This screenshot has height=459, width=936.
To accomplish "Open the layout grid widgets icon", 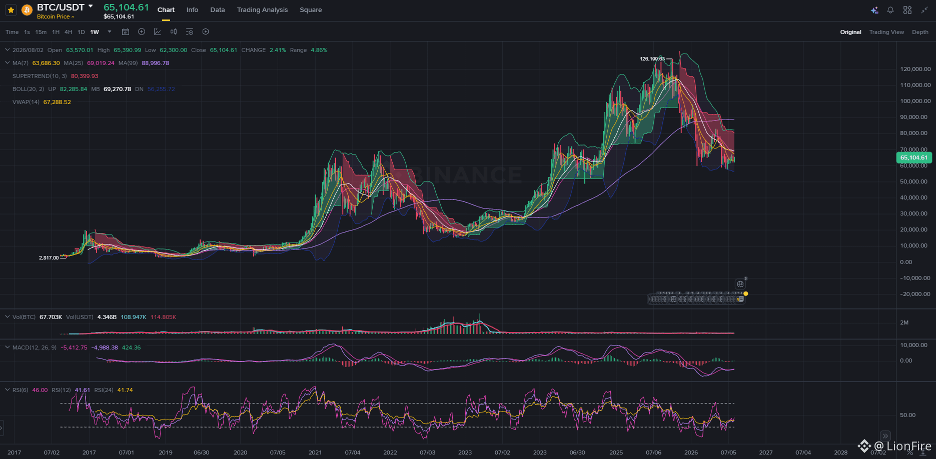I will (907, 10).
